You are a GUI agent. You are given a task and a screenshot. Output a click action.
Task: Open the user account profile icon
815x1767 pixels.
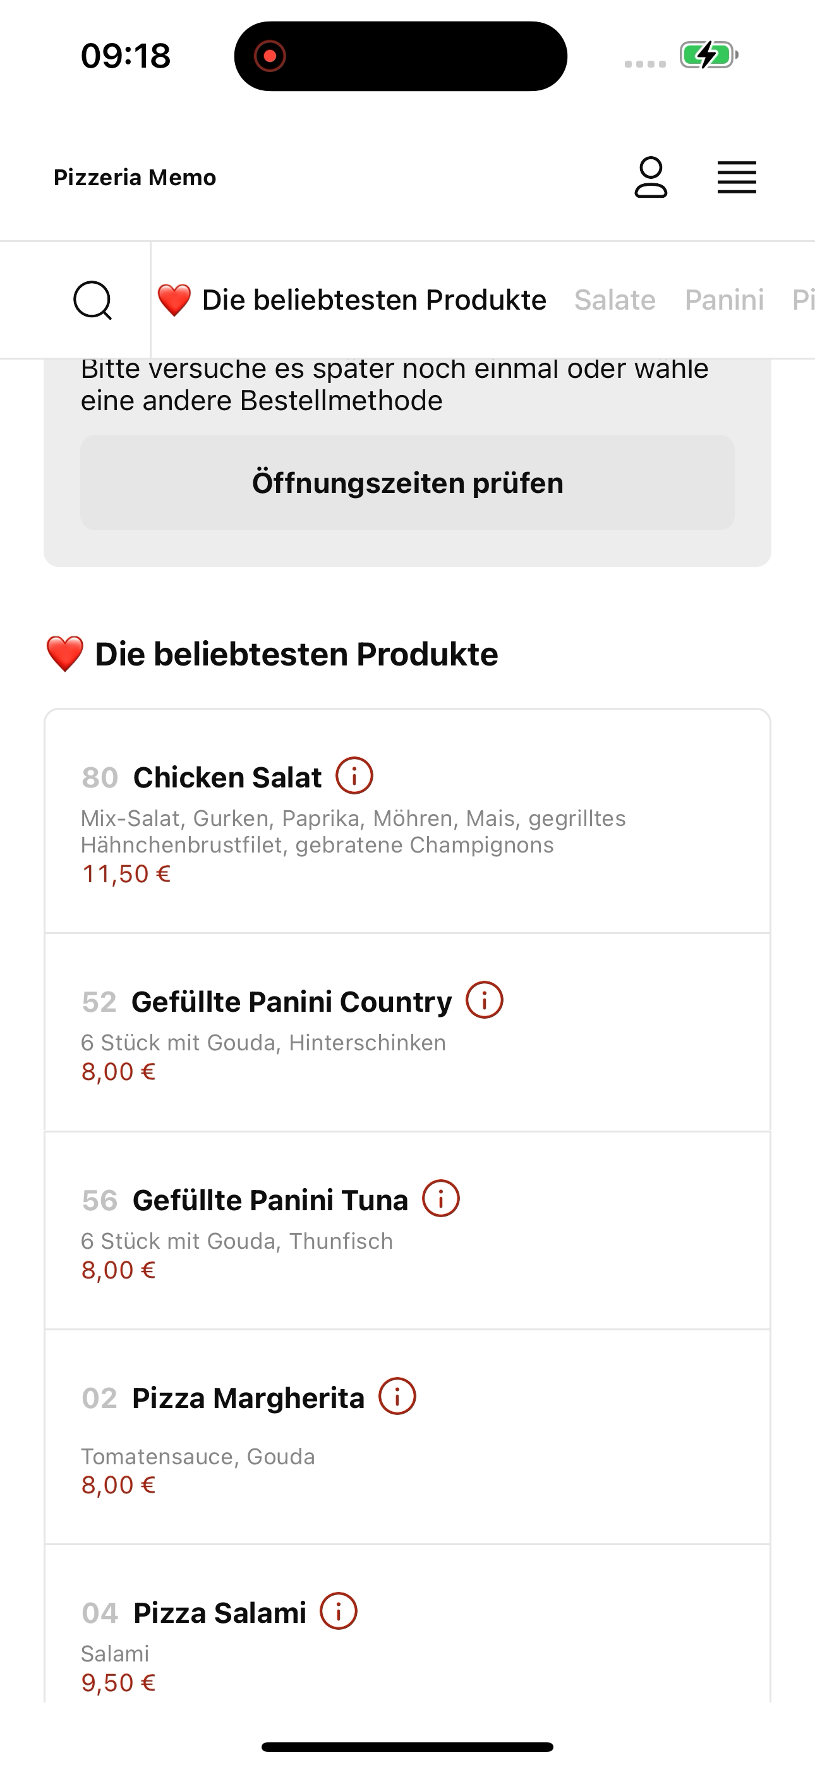[x=650, y=177]
